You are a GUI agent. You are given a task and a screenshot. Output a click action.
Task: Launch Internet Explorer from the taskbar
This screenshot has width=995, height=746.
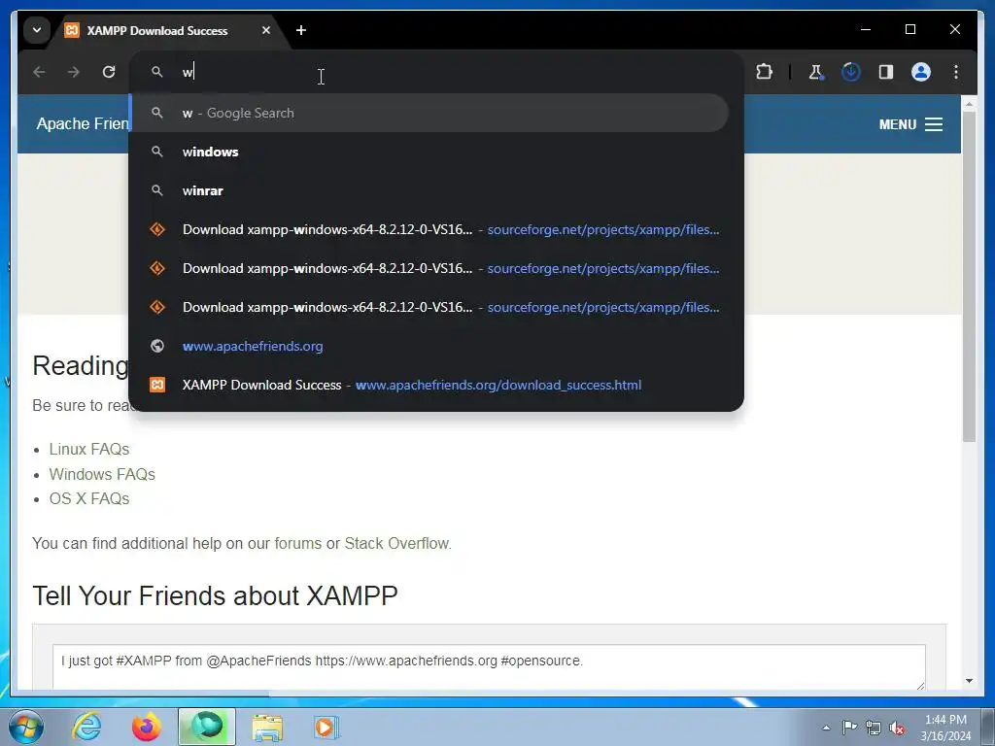click(x=86, y=727)
